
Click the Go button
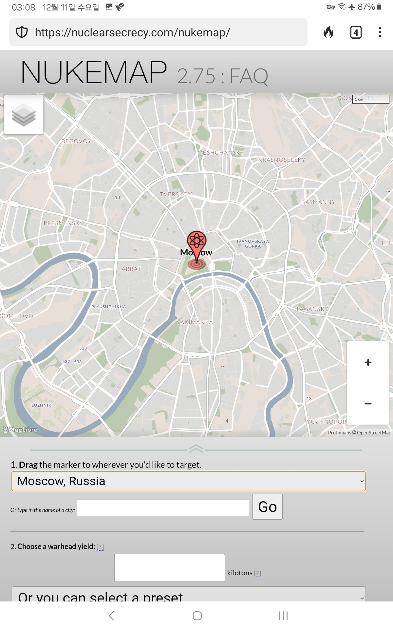click(267, 507)
